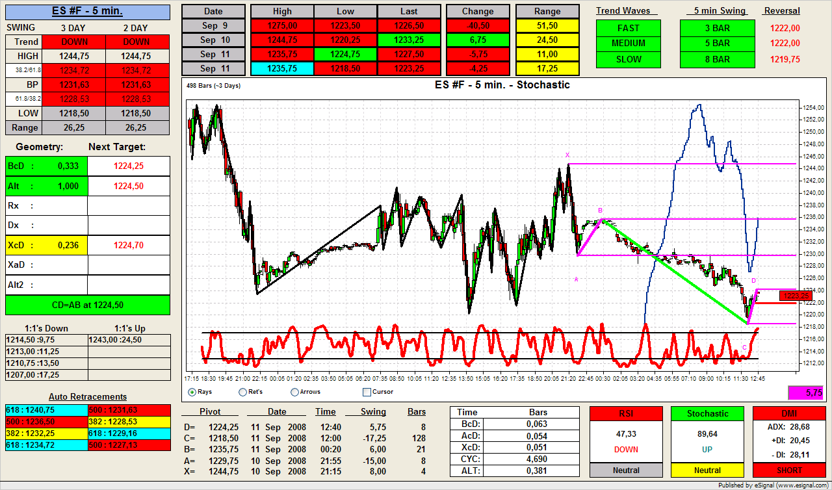832x490 pixels.
Task: Click the green change value 6,75
Action: [x=478, y=40]
